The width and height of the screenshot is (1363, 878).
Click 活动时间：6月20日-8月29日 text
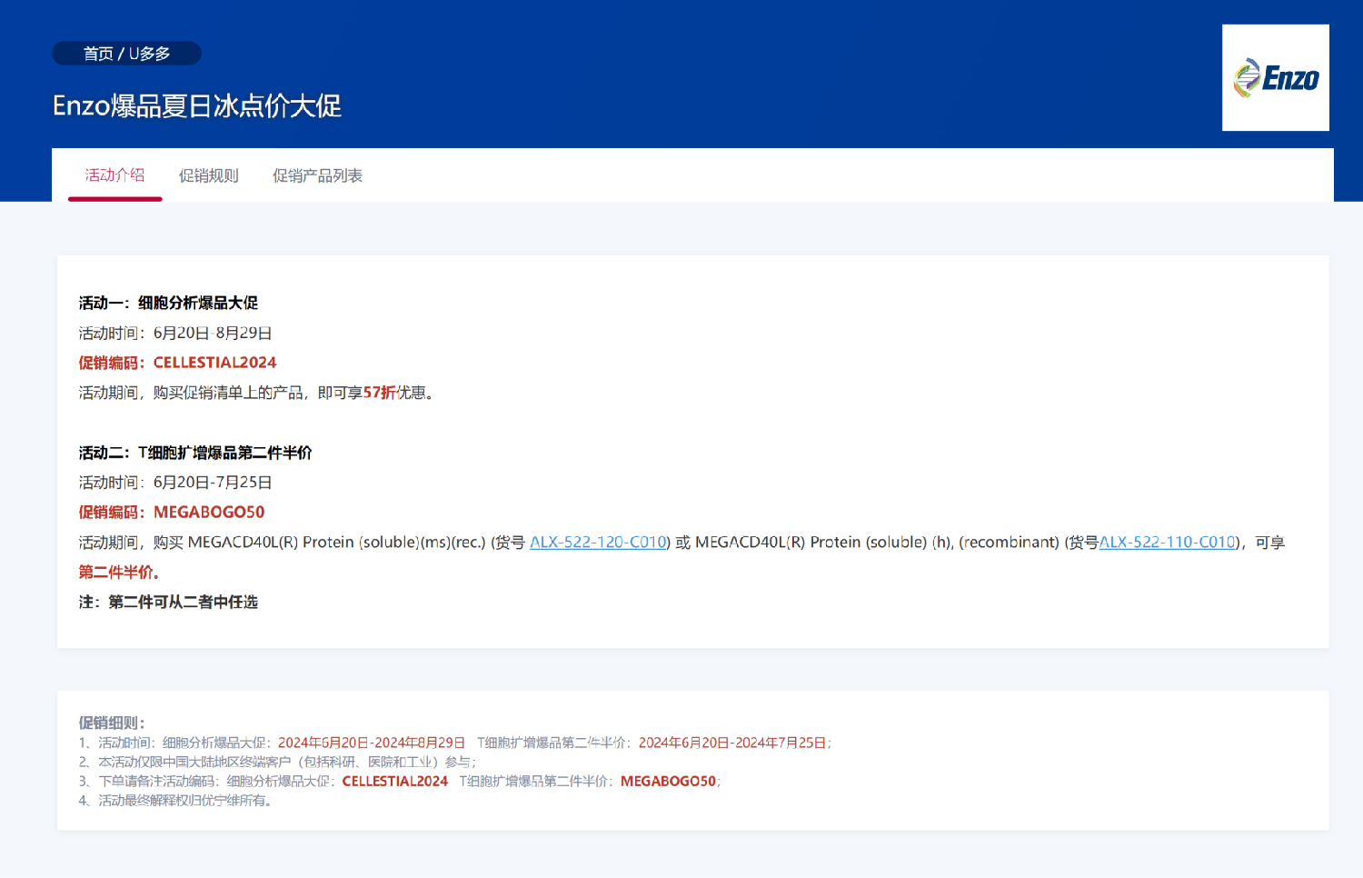(175, 334)
